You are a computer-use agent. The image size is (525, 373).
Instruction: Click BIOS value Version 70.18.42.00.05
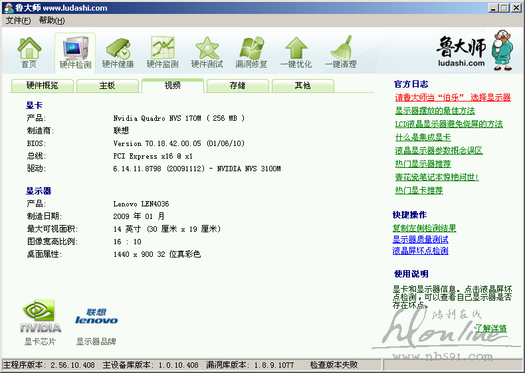click(157, 143)
